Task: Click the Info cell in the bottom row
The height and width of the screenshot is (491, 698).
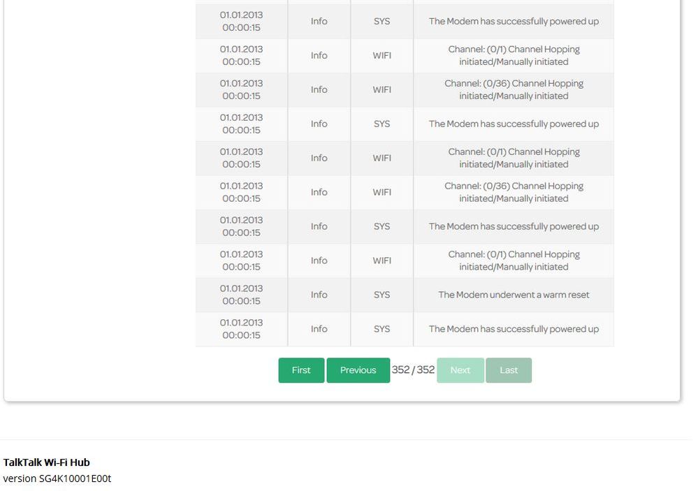Action: point(319,329)
